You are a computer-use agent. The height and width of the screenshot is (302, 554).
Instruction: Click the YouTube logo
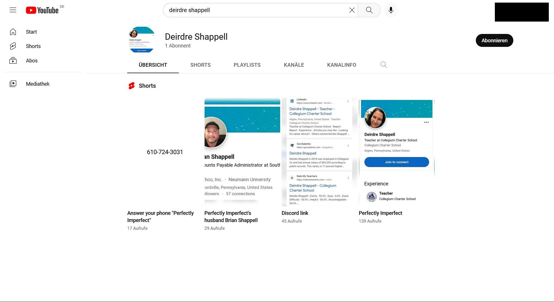coord(42,10)
